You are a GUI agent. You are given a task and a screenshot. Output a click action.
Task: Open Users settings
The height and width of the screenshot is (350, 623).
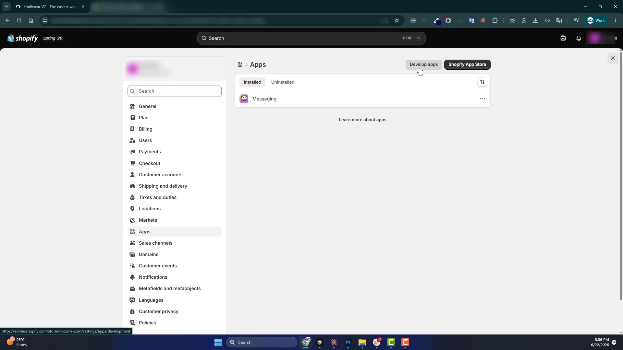pyautogui.click(x=175, y=140)
